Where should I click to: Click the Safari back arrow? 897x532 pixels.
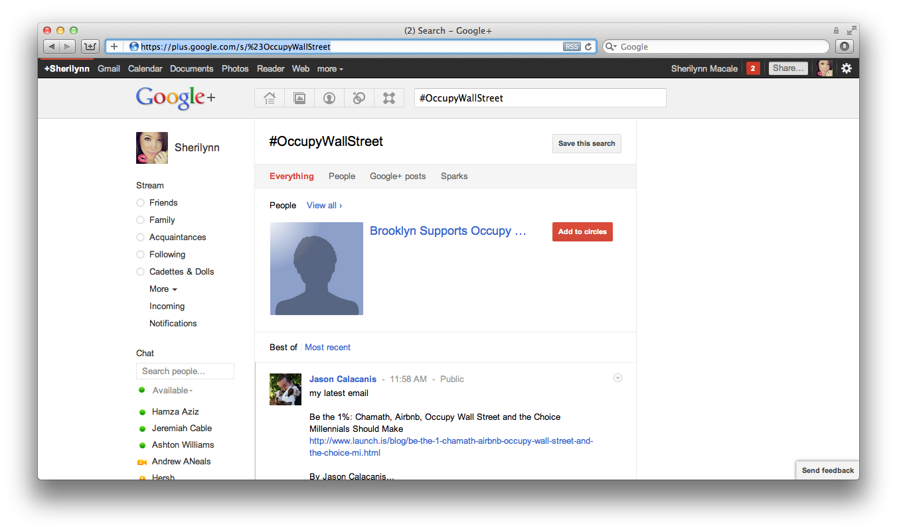(x=52, y=46)
